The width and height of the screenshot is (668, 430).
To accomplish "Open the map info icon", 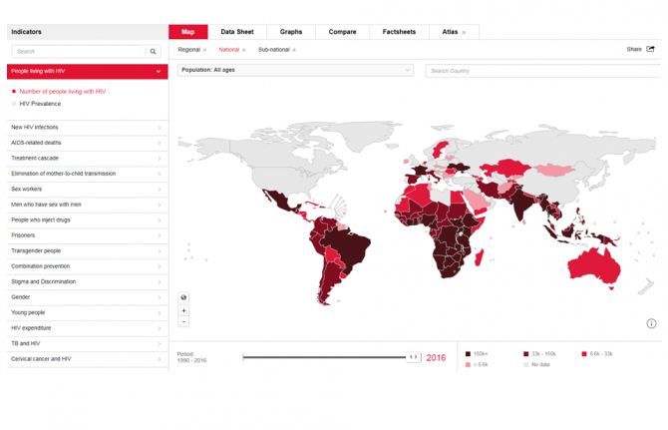I will tap(651, 323).
